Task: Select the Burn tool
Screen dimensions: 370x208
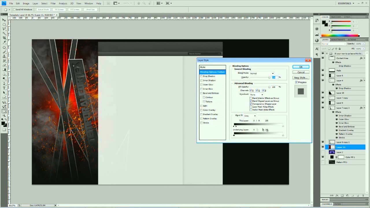Action: (4, 79)
